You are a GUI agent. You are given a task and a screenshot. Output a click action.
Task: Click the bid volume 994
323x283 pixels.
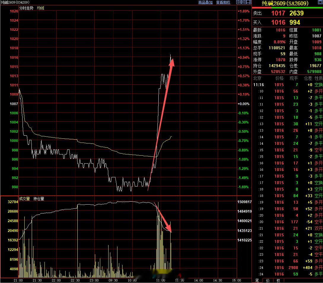click(x=295, y=22)
